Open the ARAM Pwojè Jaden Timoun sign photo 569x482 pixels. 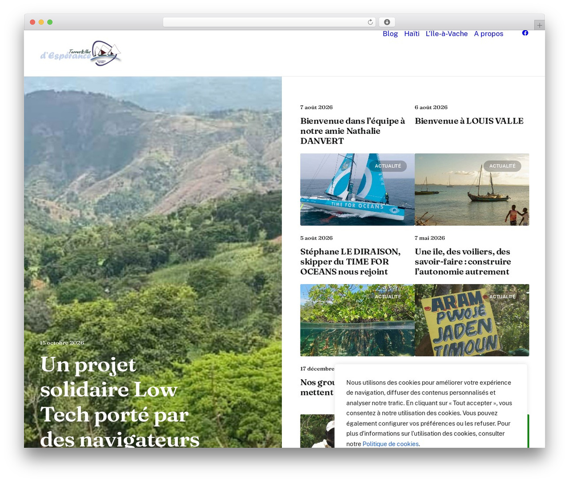click(472, 320)
